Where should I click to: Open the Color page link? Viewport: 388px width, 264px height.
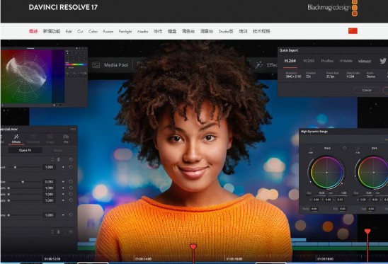pos(93,31)
